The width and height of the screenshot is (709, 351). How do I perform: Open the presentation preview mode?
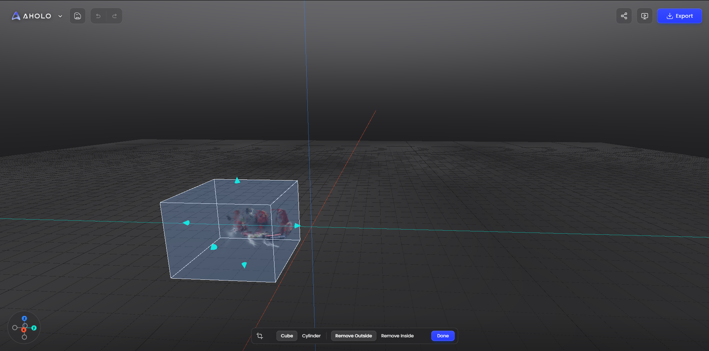(645, 16)
